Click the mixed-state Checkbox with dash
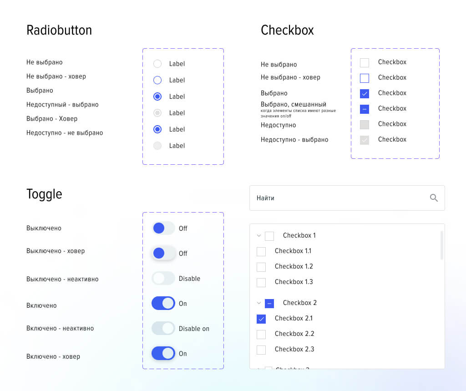 364,108
